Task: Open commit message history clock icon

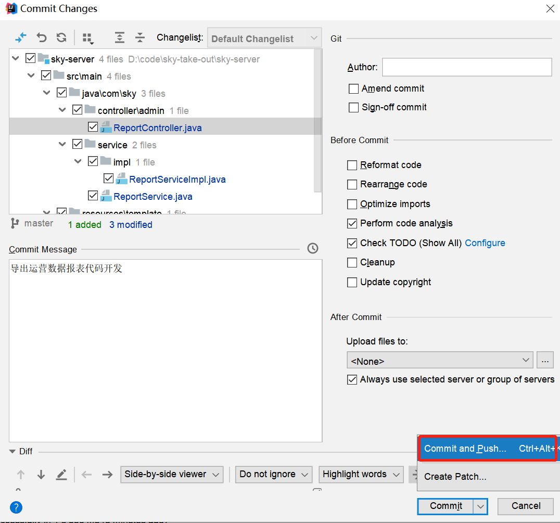Action: point(312,248)
